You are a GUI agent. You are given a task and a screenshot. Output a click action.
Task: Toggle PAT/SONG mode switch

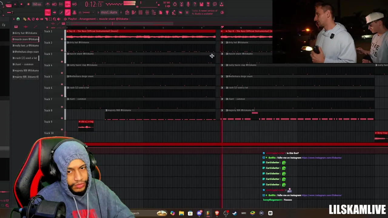(x=8, y=5)
